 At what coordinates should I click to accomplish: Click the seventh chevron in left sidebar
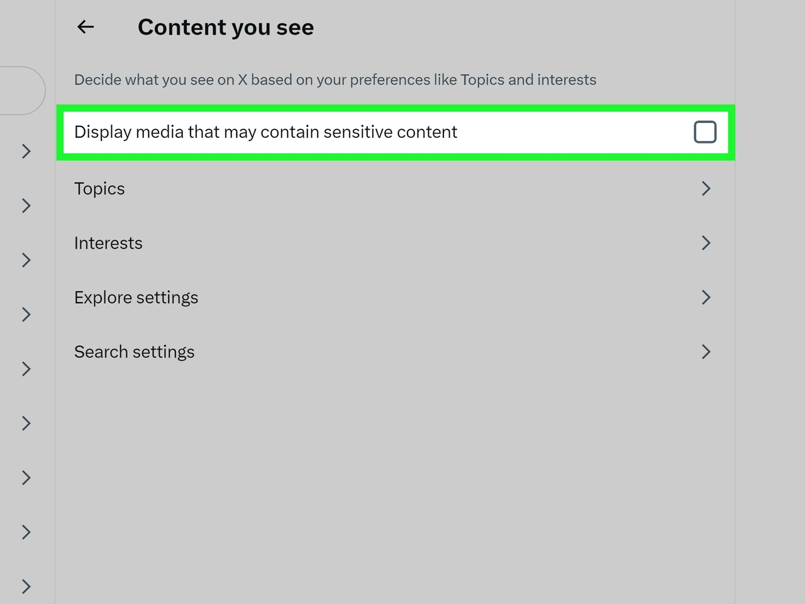tap(26, 478)
